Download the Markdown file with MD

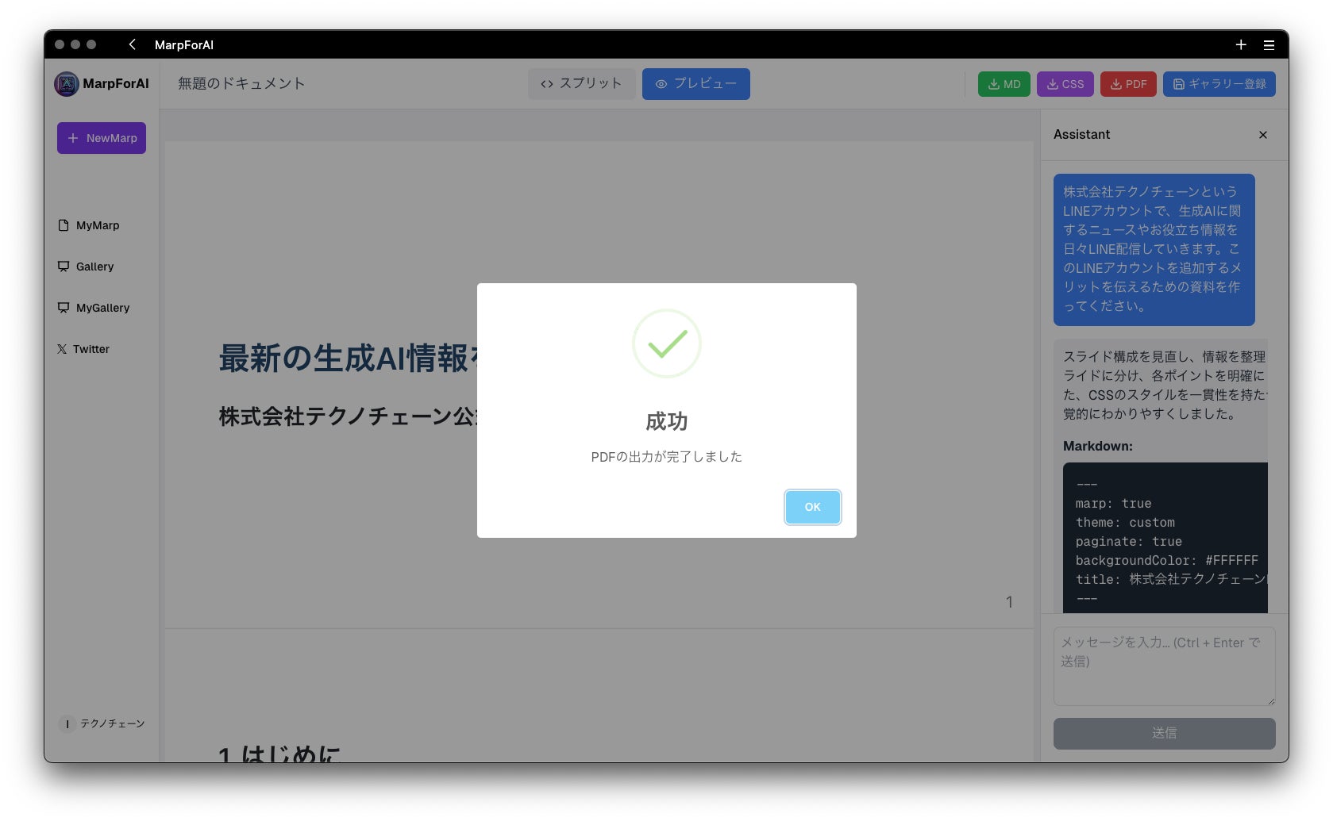tap(1004, 84)
